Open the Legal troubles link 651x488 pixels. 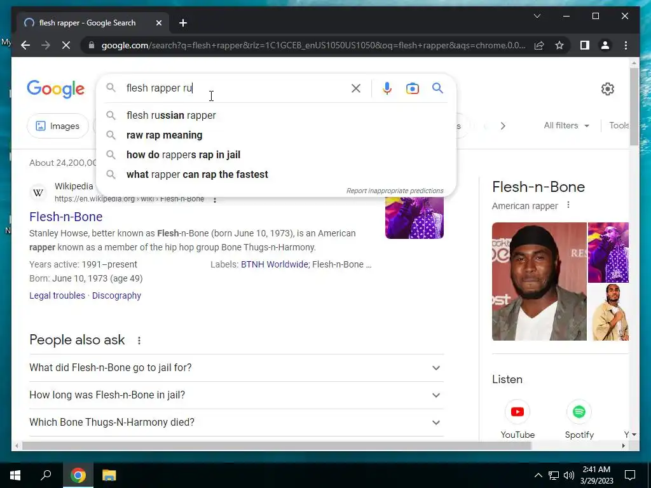[57, 295]
